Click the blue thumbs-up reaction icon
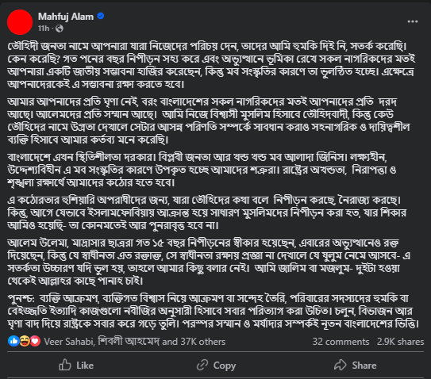 (x=13, y=341)
